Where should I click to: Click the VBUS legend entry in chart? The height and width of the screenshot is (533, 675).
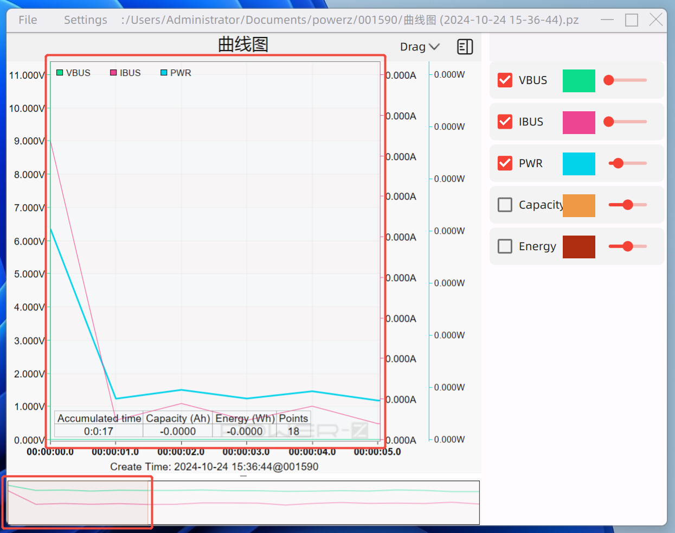pos(74,73)
